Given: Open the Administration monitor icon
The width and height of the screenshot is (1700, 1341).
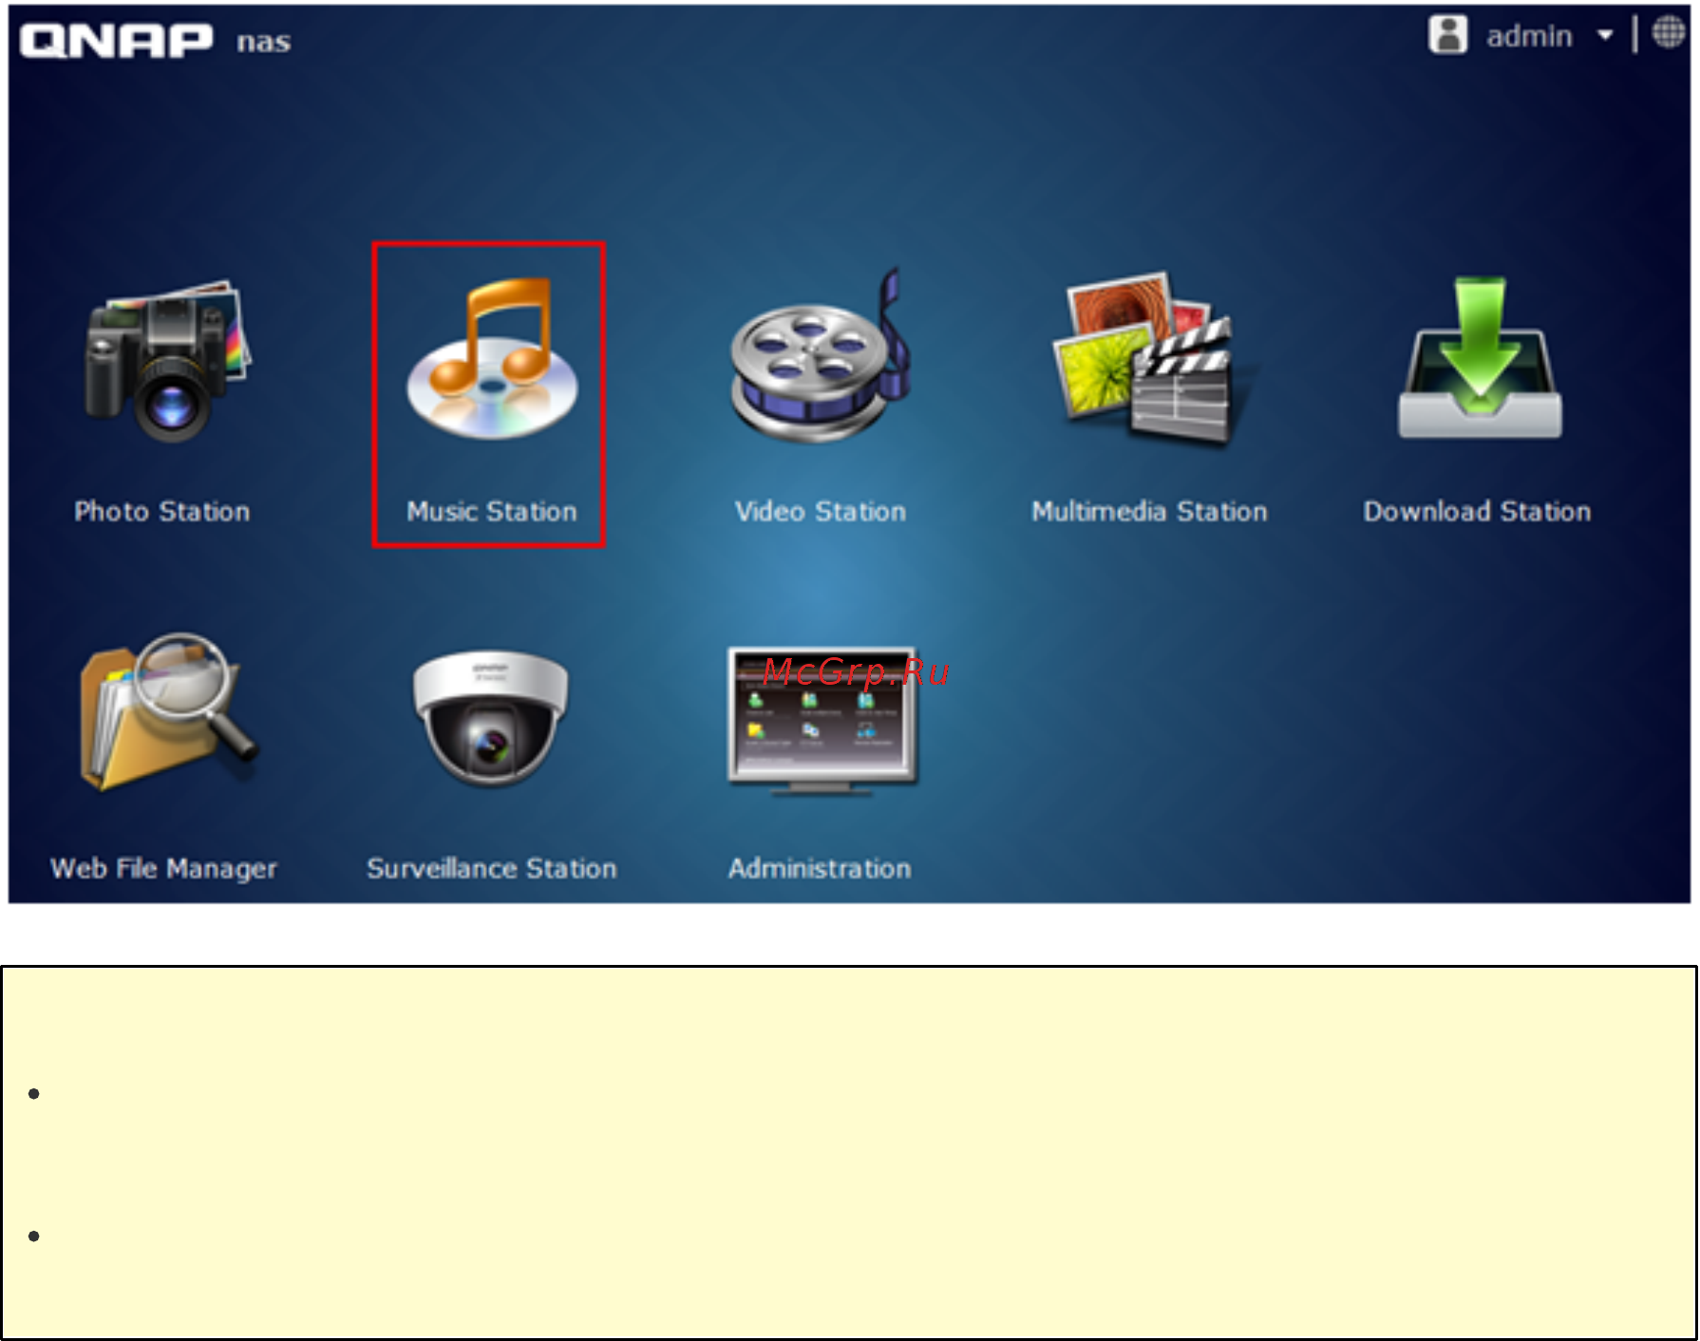Looking at the screenshot, I should click(822, 720).
